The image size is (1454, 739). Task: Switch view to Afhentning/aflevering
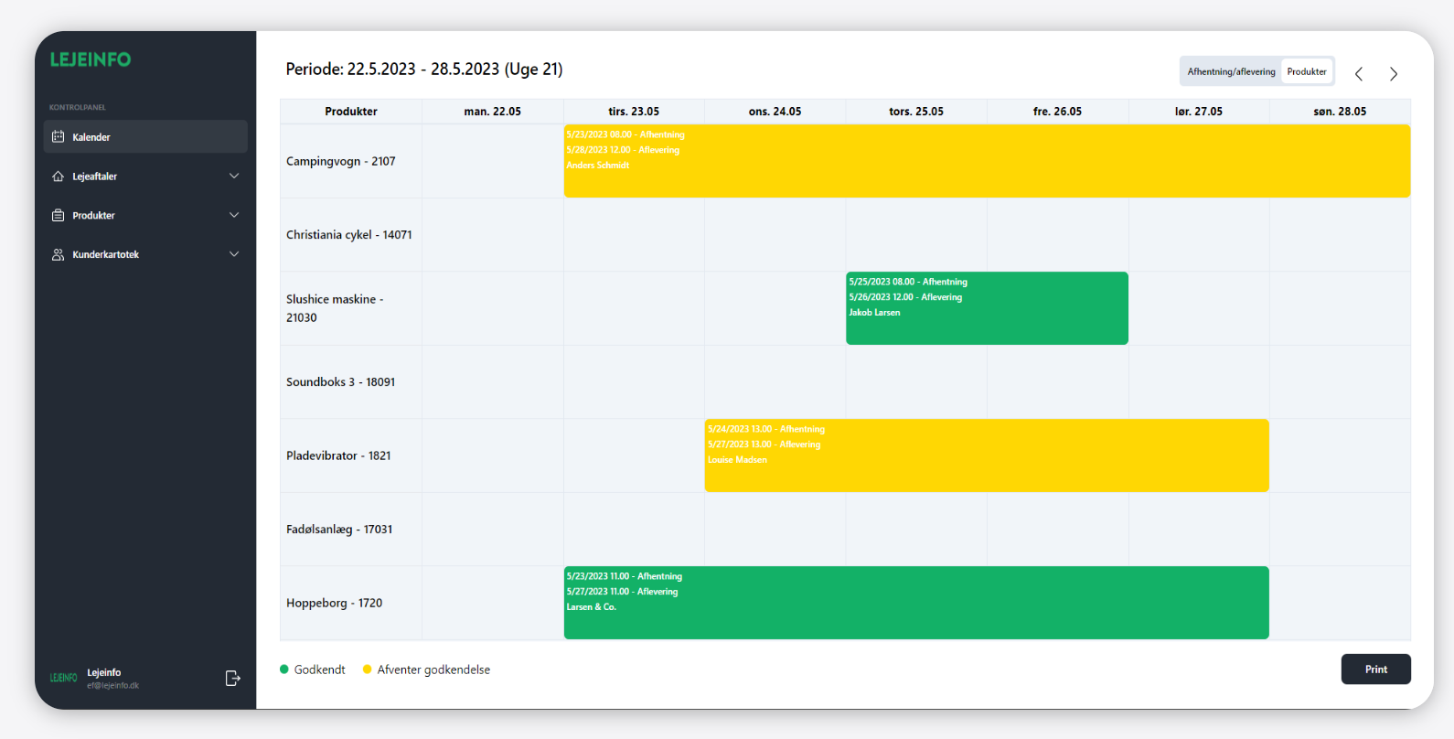coord(1231,71)
